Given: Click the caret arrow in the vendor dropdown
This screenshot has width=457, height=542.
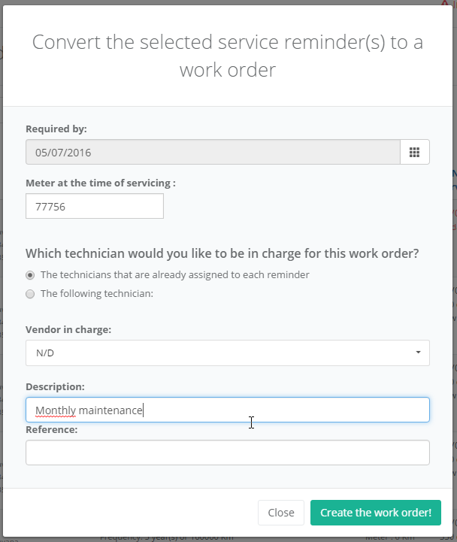Looking at the screenshot, I should coord(418,353).
